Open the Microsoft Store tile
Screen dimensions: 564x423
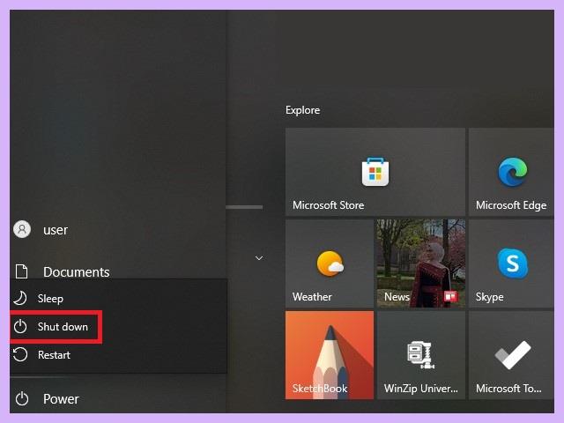pyautogui.click(x=375, y=172)
